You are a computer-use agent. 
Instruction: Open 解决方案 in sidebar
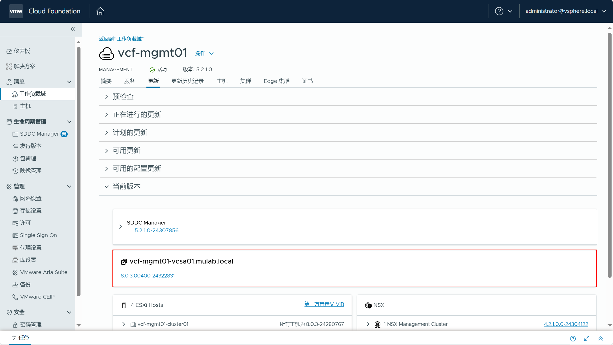click(21, 66)
